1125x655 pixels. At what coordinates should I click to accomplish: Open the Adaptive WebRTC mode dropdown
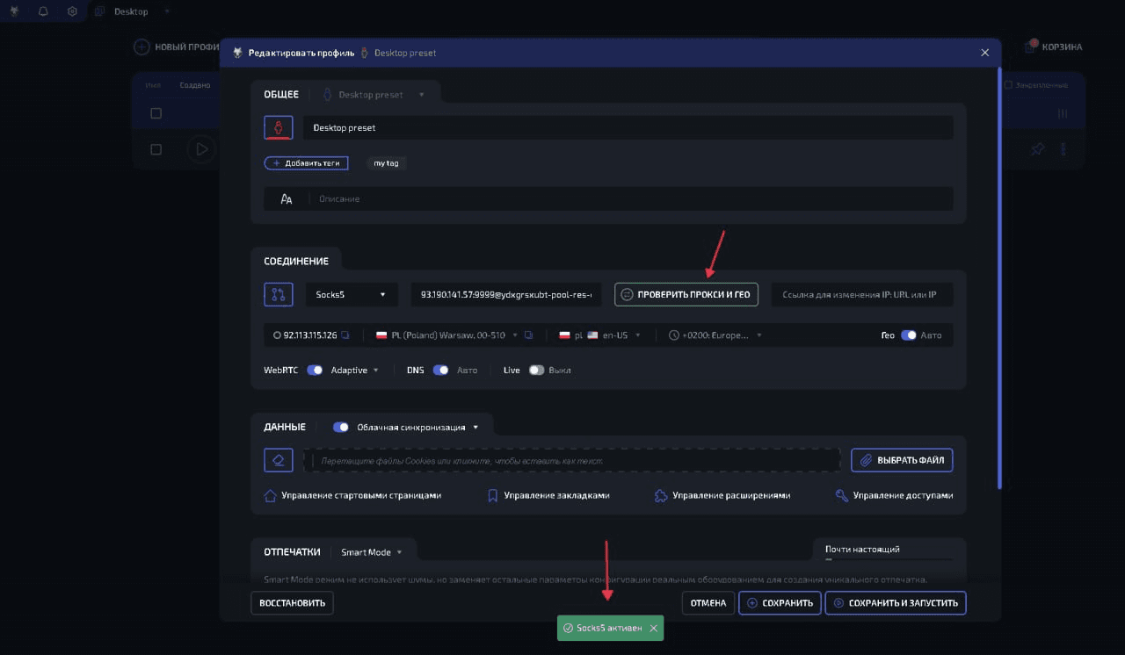click(x=354, y=371)
